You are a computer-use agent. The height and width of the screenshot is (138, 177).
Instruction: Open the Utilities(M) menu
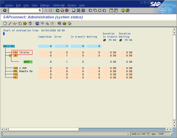59,5
